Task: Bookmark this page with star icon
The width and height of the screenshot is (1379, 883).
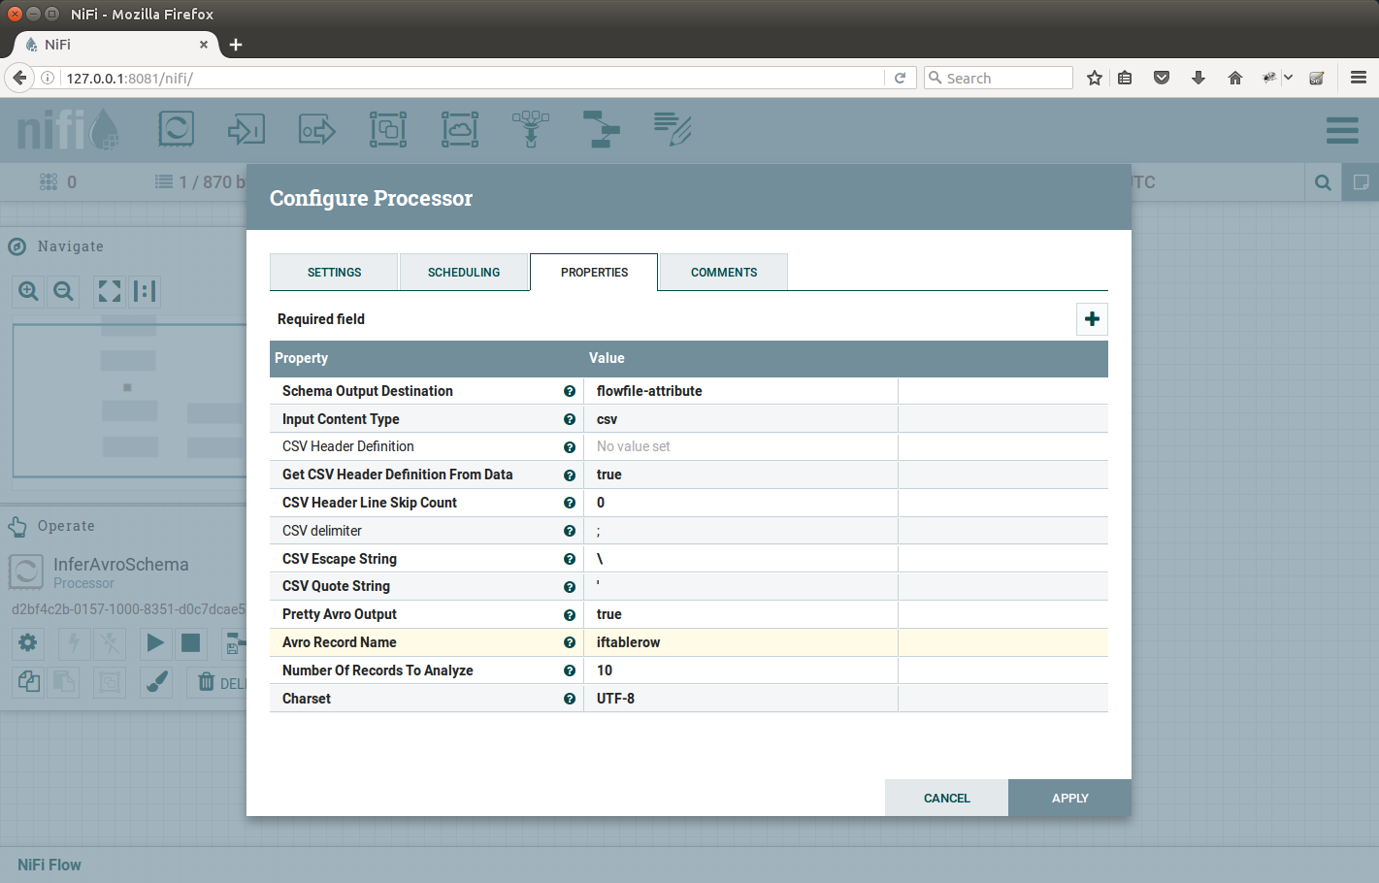Action: tap(1095, 78)
